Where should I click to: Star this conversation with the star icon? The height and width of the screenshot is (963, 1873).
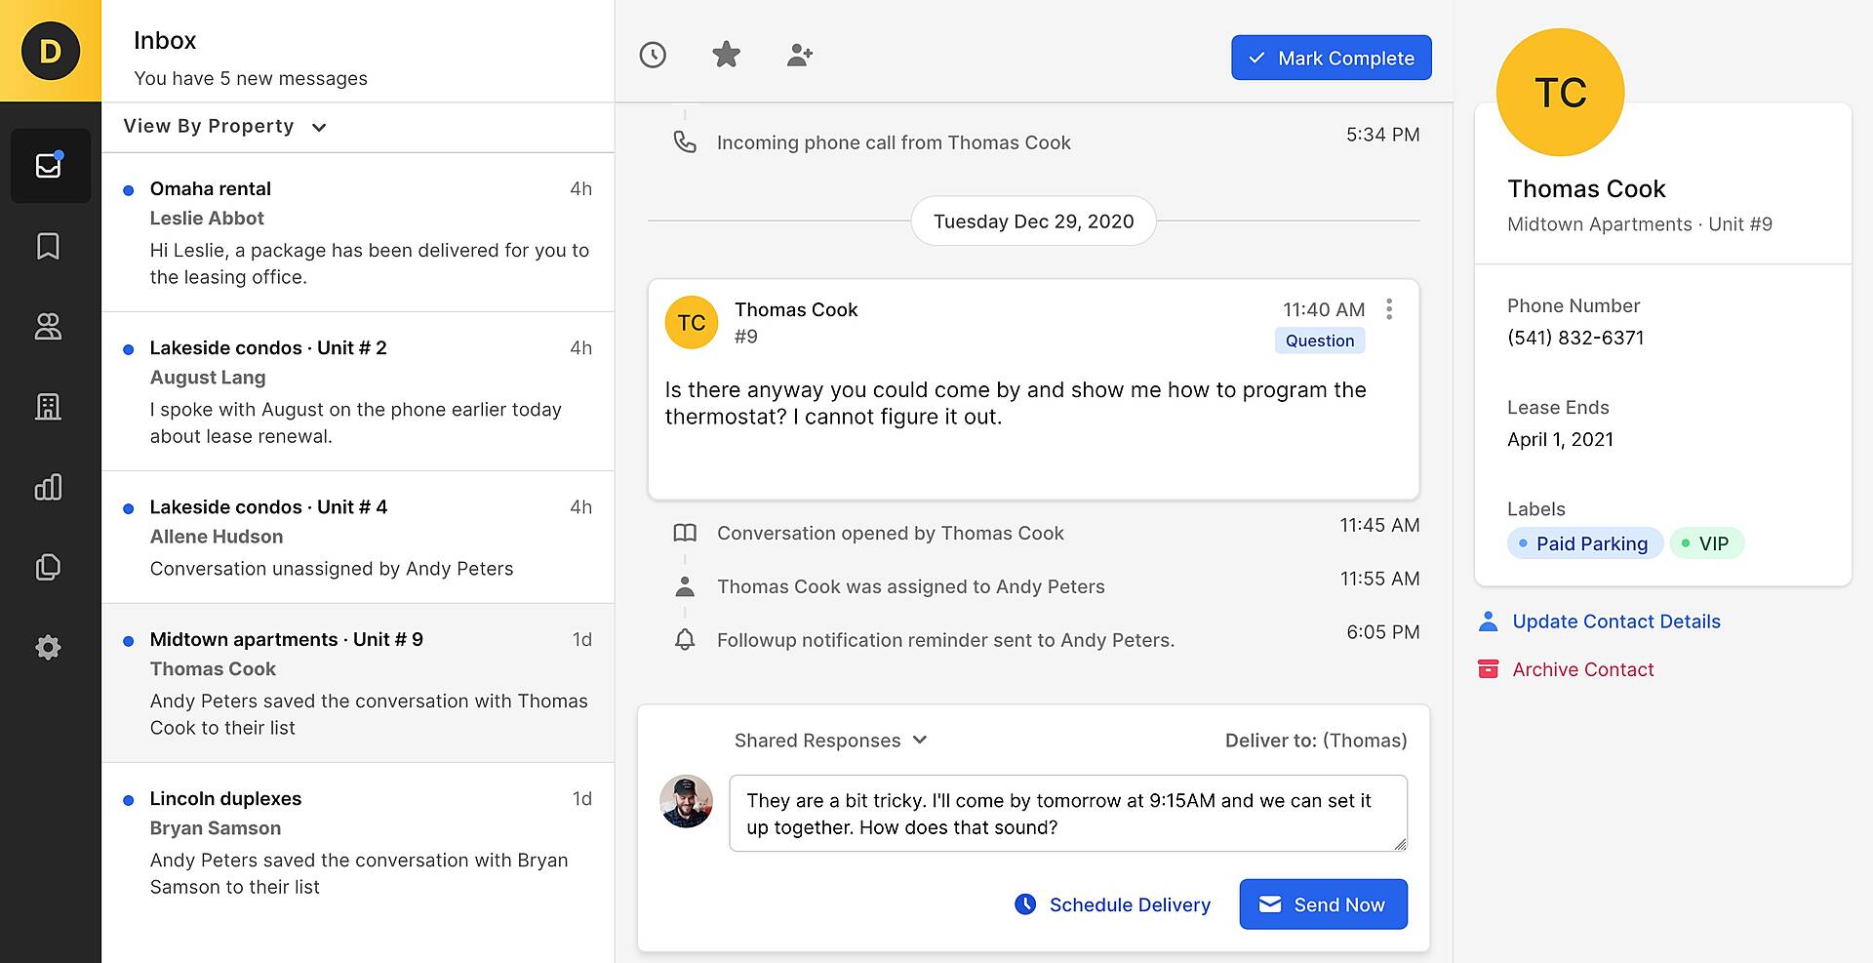(x=726, y=54)
